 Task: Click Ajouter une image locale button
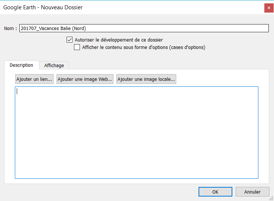pos(146,79)
